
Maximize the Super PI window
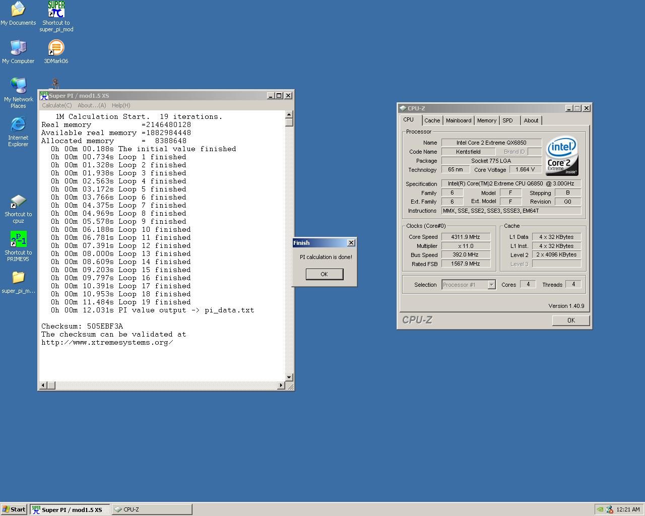pos(279,96)
